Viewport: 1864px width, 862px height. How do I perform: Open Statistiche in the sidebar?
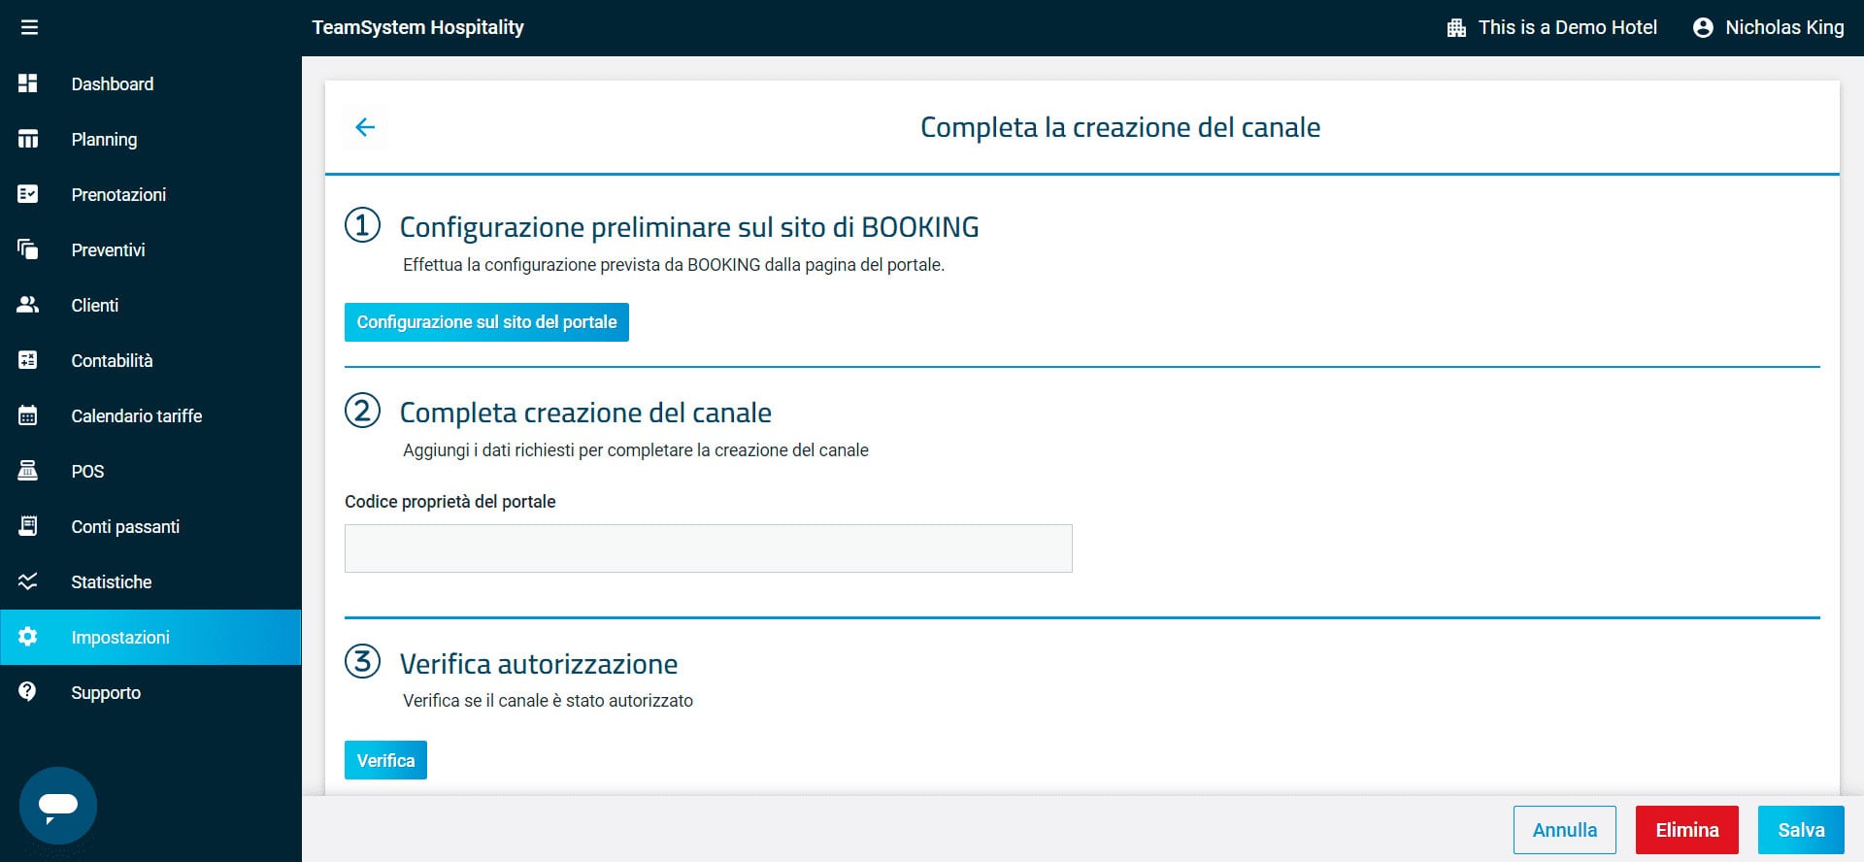(x=150, y=581)
